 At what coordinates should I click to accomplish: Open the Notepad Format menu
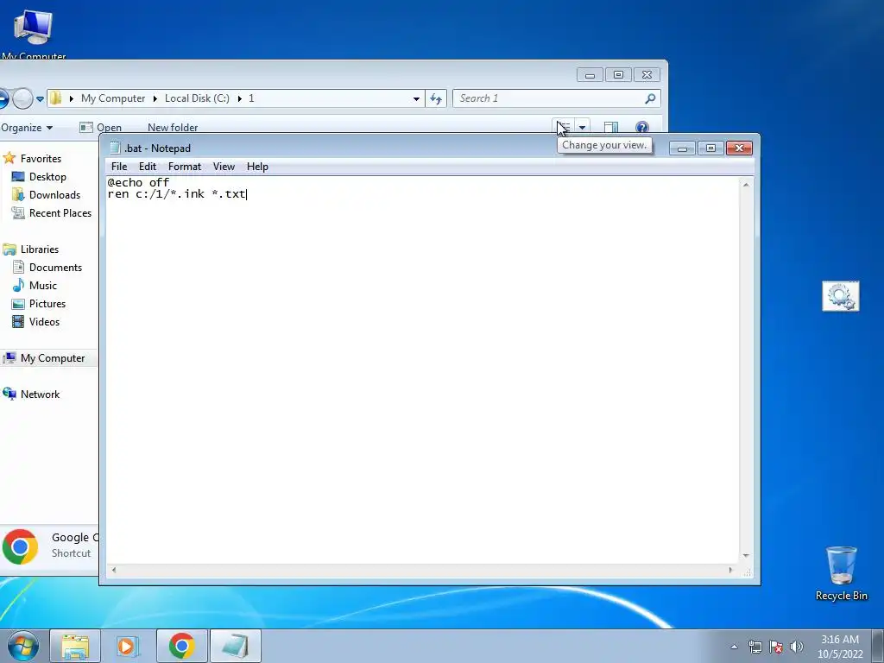pos(185,167)
